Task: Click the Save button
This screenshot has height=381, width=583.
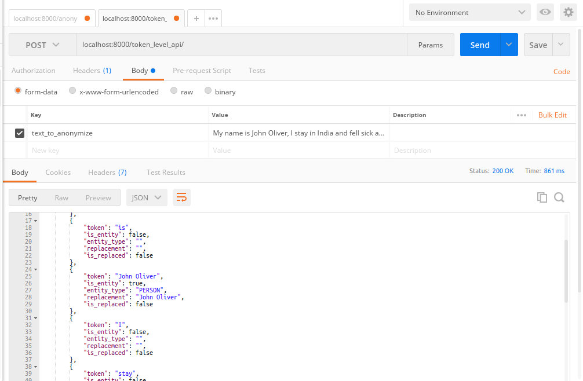Action: (x=538, y=45)
